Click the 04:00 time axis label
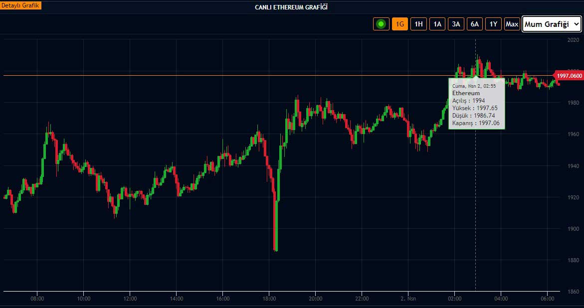Screen dimensions: 584x308 pyautogui.click(x=501, y=299)
